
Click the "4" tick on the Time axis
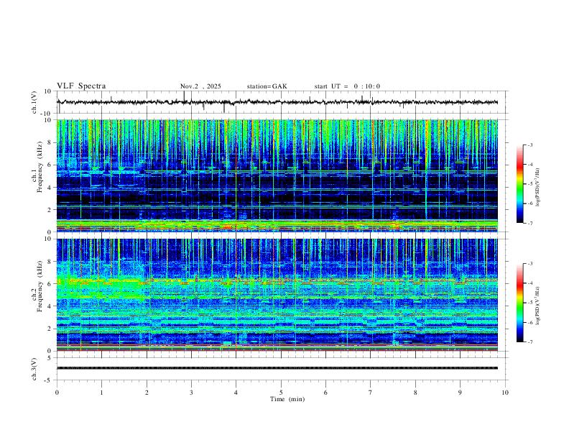coord(236,393)
